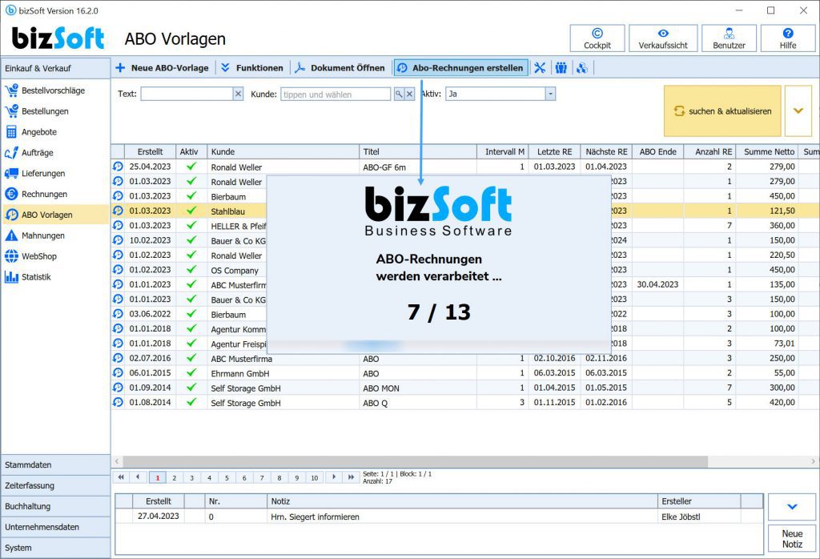Open the tools wrench icon in toolbar

point(540,68)
